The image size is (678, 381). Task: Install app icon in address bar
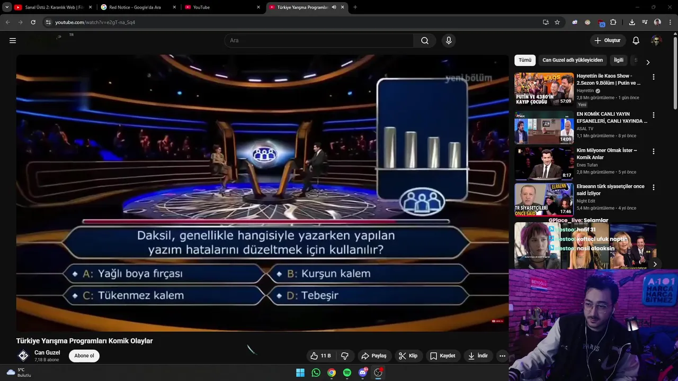point(546,22)
